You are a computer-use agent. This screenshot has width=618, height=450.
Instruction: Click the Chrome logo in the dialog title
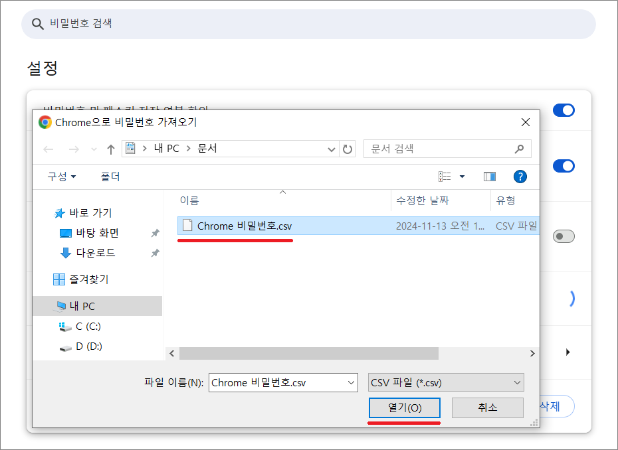pos(45,122)
